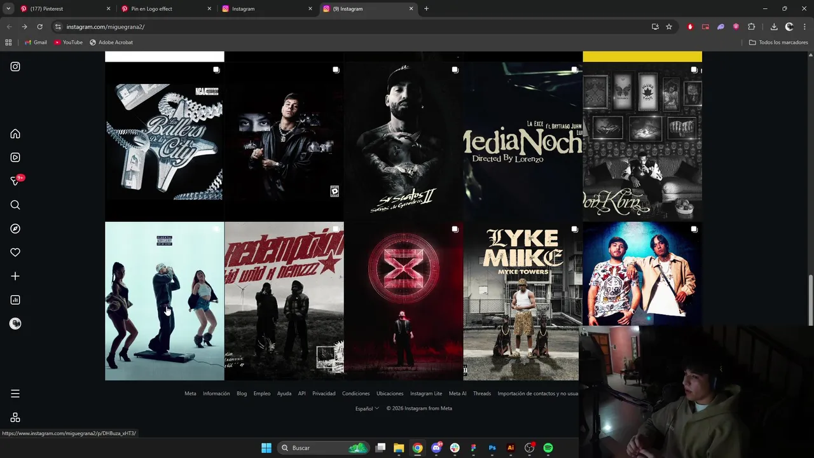This screenshot has height=458, width=814.
Task: Open Todos los marcadores folder
Action: click(778, 42)
